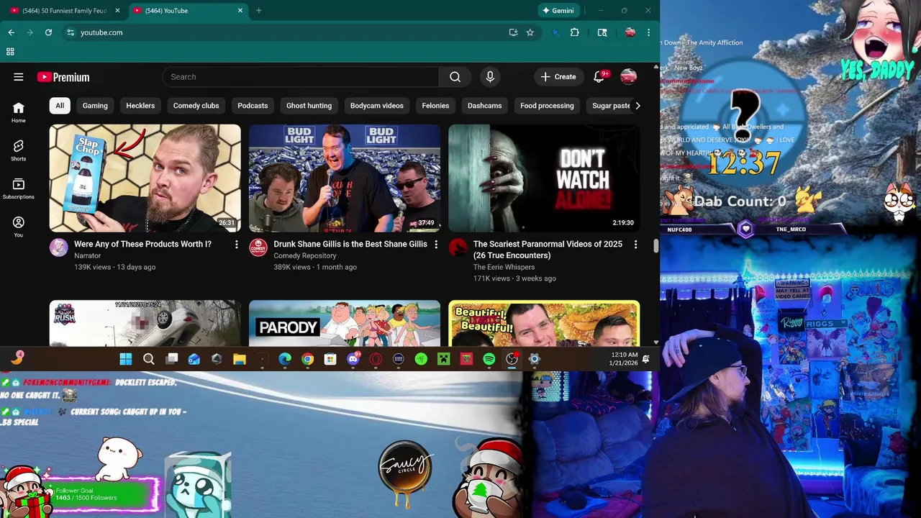Viewport: 921px width, 518px height.
Task: Open the You section in sidebar
Action: pos(19,227)
